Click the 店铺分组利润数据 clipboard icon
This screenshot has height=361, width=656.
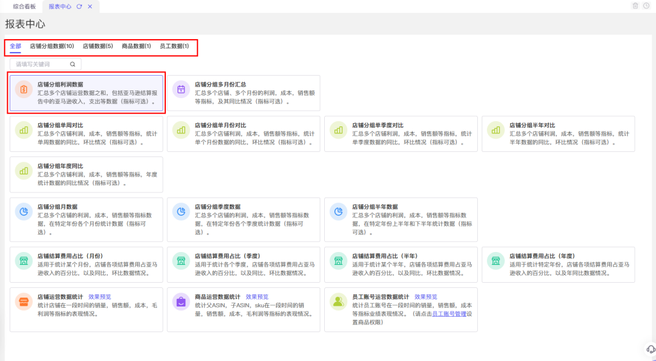24,90
